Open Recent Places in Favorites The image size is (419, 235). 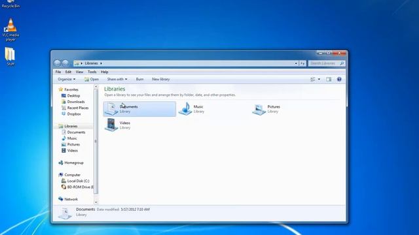pyautogui.click(x=75, y=108)
